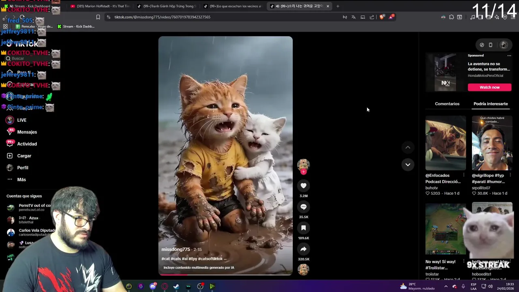Viewport: 519px width, 292px height.
Task: Open a new browser tab
Action: pyautogui.click(x=338, y=6)
